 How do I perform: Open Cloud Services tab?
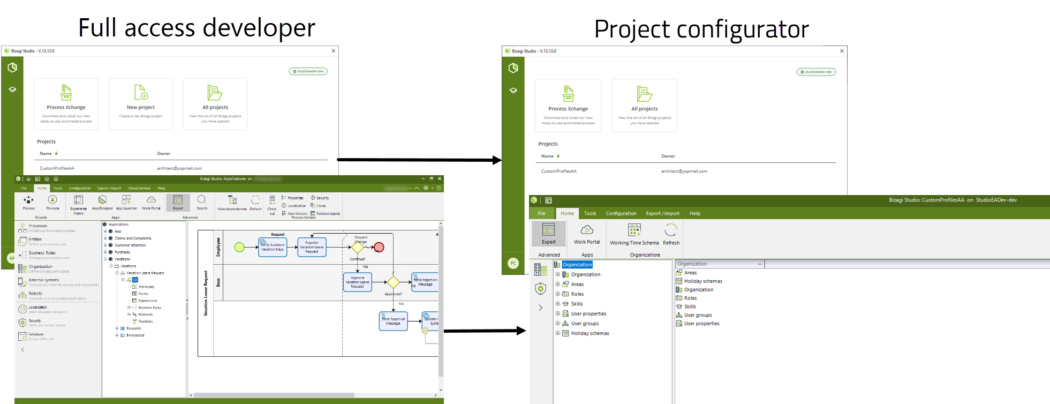(139, 188)
